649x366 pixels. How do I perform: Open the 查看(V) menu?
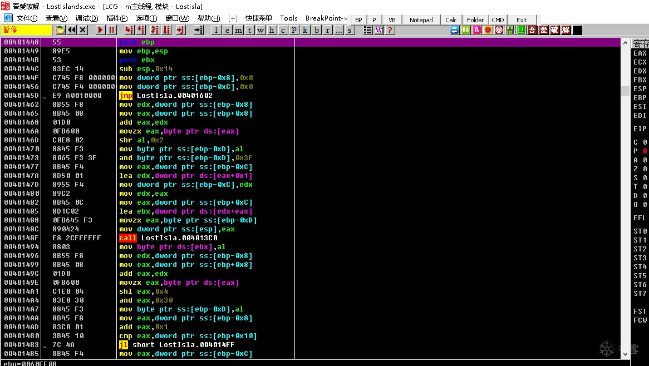(57, 18)
